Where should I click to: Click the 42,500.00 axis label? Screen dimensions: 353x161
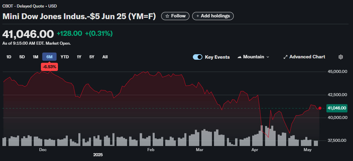pyautogui.click(x=337, y=94)
